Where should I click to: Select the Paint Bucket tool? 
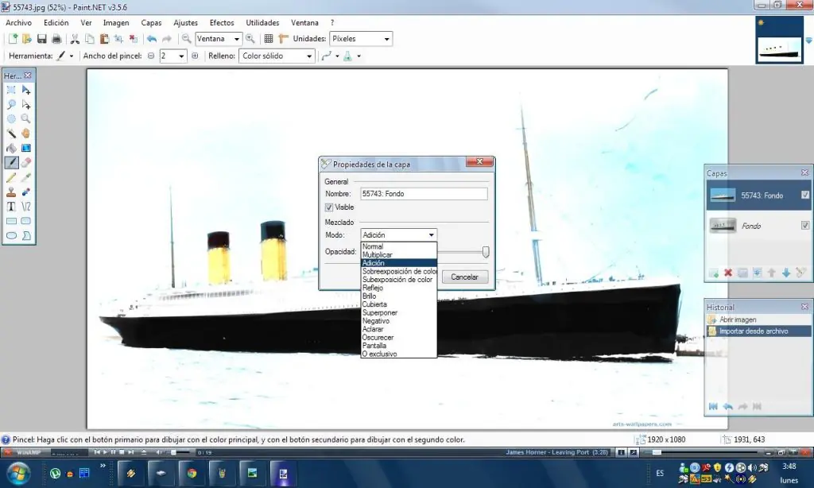coord(11,148)
